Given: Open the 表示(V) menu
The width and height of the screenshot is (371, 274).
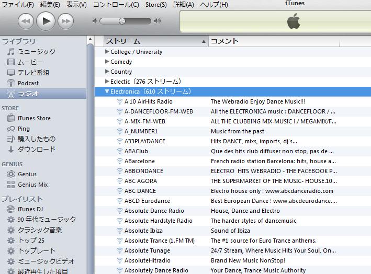Looking at the screenshot, I should coord(76,5).
